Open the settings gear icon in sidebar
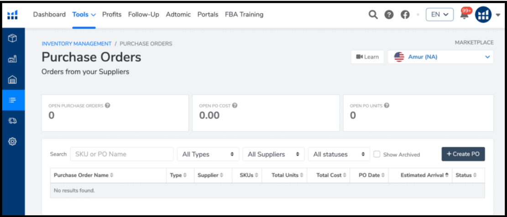This screenshot has height=217, width=507. 12,141
